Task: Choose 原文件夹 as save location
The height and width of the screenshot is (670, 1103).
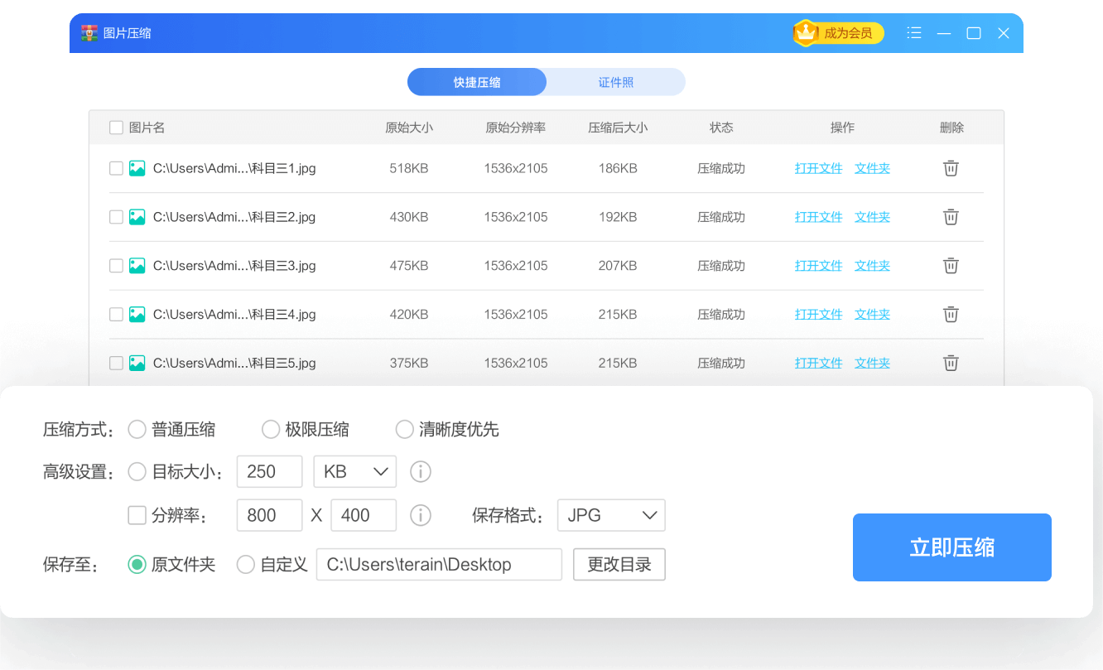Action: 137,565
